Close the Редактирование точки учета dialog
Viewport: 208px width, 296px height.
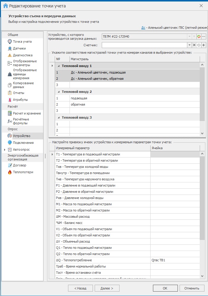(x=201, y=6)
